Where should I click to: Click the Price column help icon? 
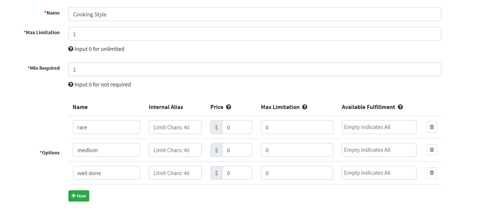(228, 107)
